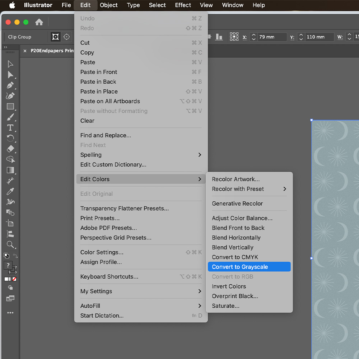
Task: Expand the Spelling submenu
Action: coord(141,155)
